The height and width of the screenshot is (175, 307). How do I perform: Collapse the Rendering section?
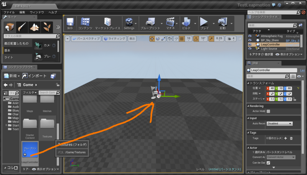tap(248, 106)
